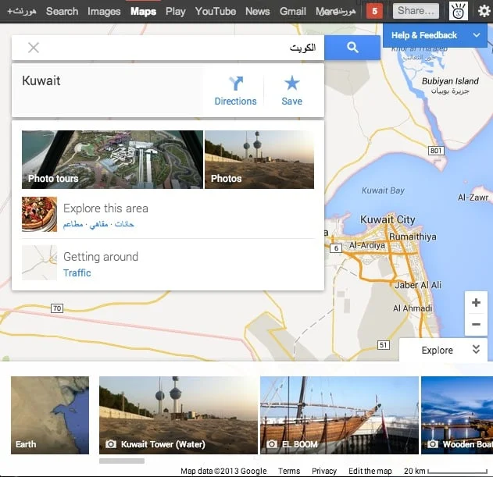Click the blue search magnifier button
The height and width of the screenshot is (477, 493).
[x=352, y=48]
